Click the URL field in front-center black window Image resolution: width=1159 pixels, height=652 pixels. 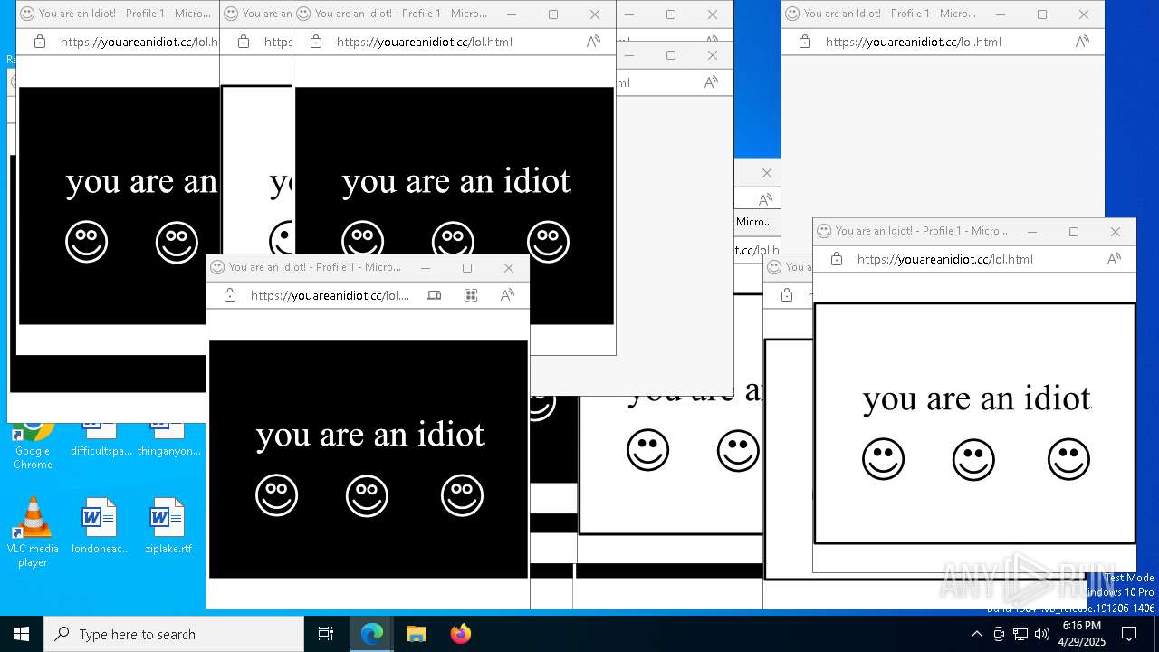click(330, 295)
